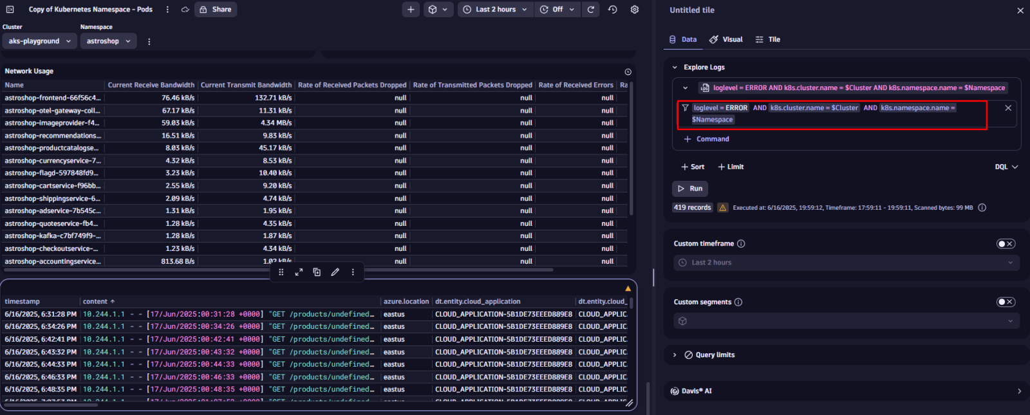Open the Namespace astroshop dropdown

click(x=108, y=41)
